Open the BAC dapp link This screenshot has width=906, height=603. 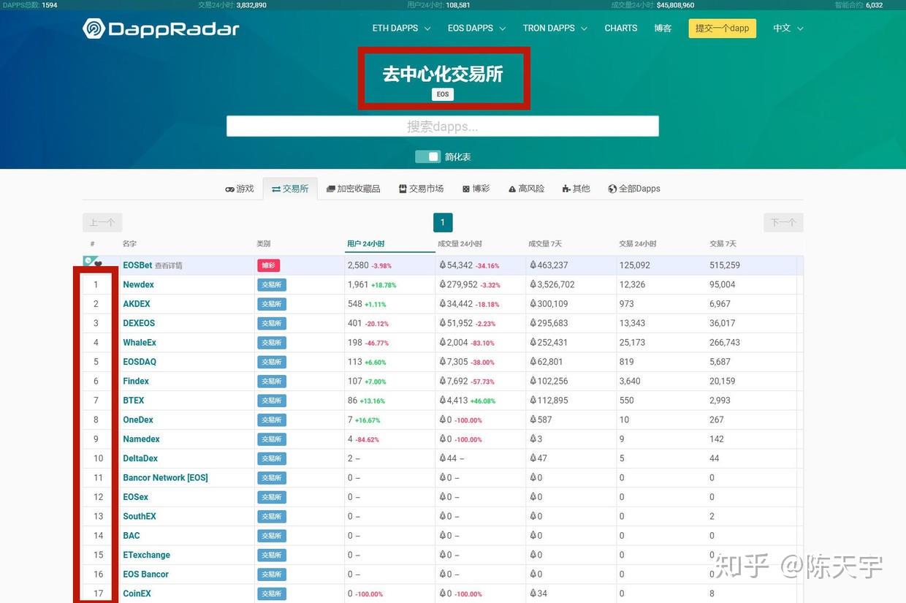132,536
